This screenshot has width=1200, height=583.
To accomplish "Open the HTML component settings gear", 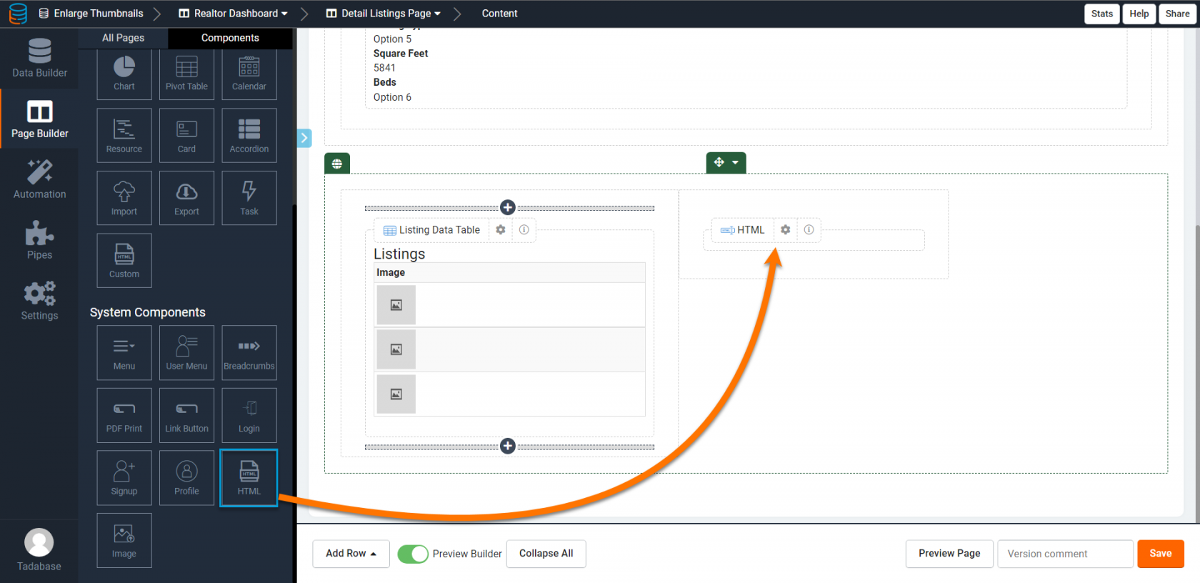I will click(786, 230).
